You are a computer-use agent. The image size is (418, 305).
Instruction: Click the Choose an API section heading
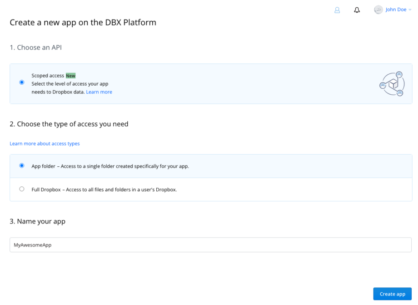(35, 47)
